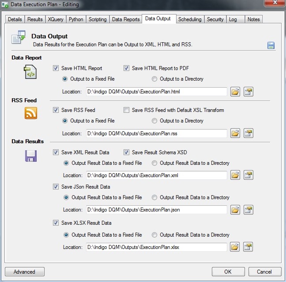Choose Output Result Data to a Directory for XLSX
Image resolution: width=286 pixels, height=282 pixels.
click(x=154, y=235)
